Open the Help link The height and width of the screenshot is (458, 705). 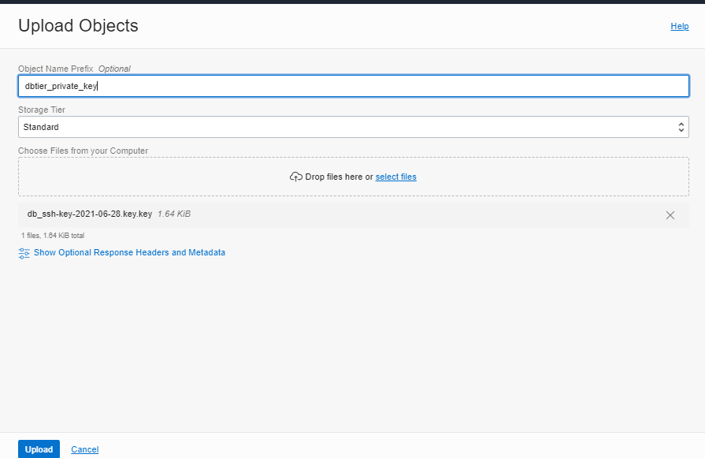click(x=679, y=26)
